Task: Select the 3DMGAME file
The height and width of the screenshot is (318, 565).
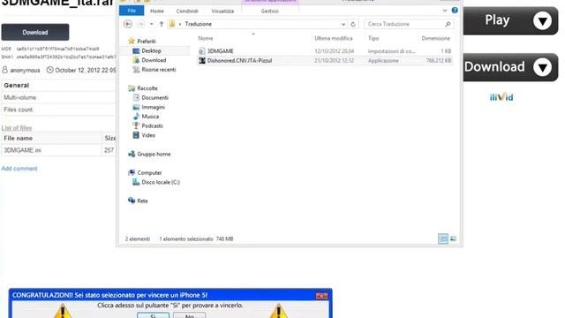Action: (220, 51)
